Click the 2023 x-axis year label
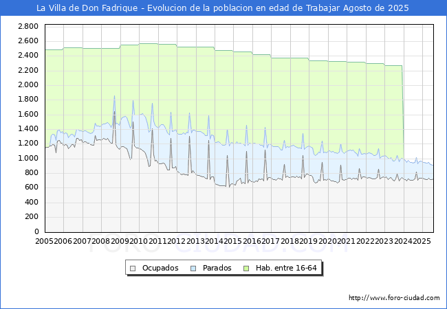The height and width of the screenshot is (309, 447). (384, 241)
